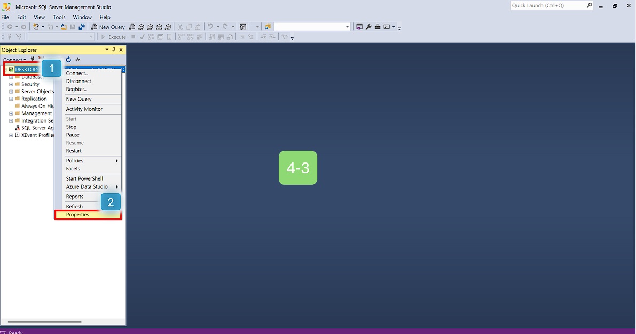The width and height of the screenshot is (636, 334).
Task: Select the Replication folder label
Action: [34, 99]
